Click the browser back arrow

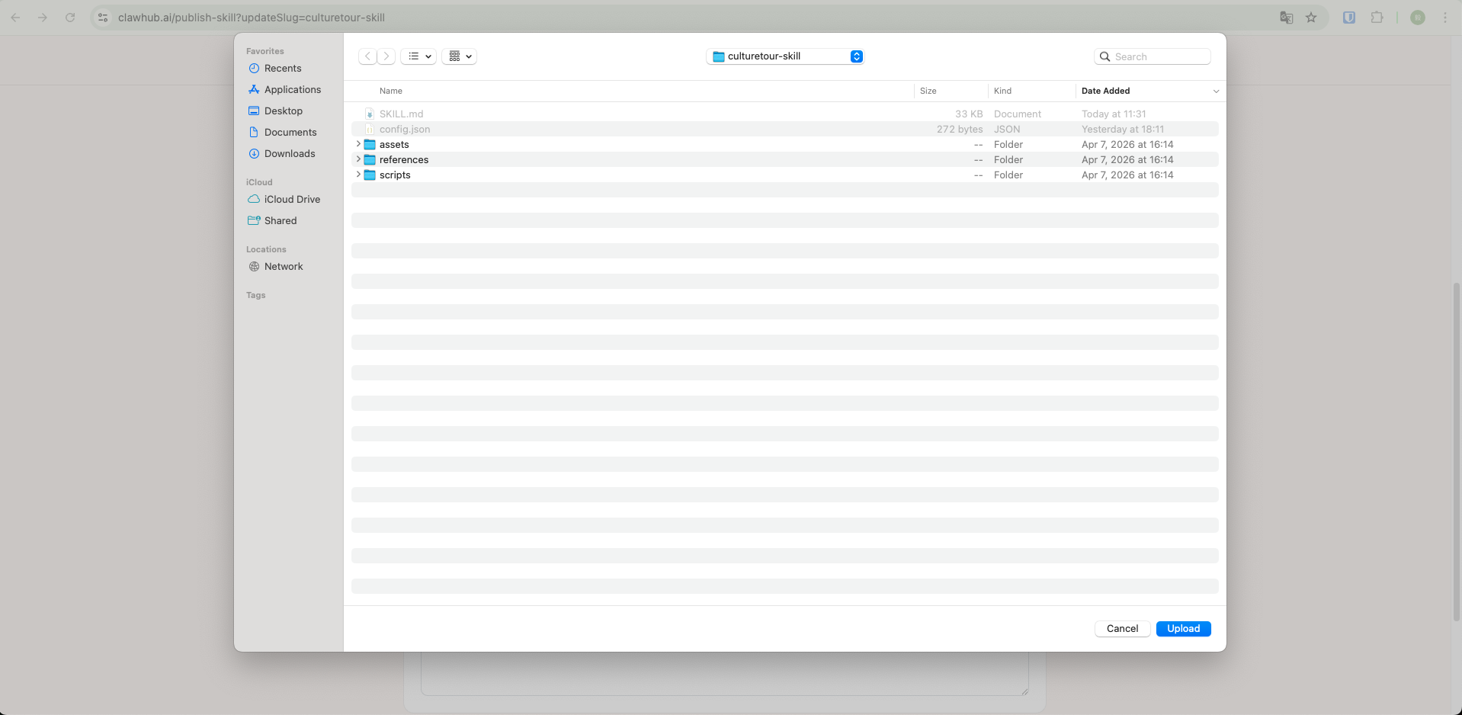[15, 18]
